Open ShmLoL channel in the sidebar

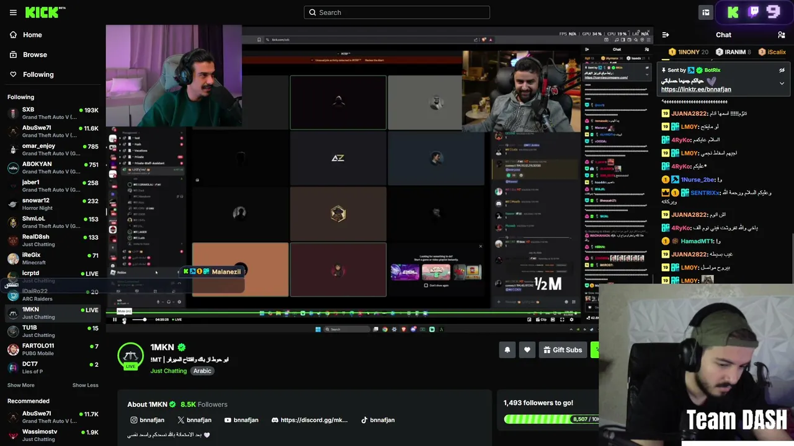coord(53,222)
